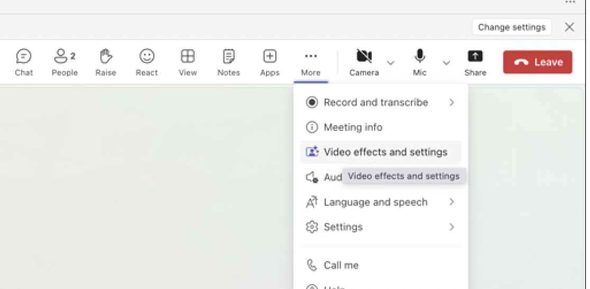Choose Call me in the More menu
The width and height of the screenshot is (590, 289).
[341, 265]
